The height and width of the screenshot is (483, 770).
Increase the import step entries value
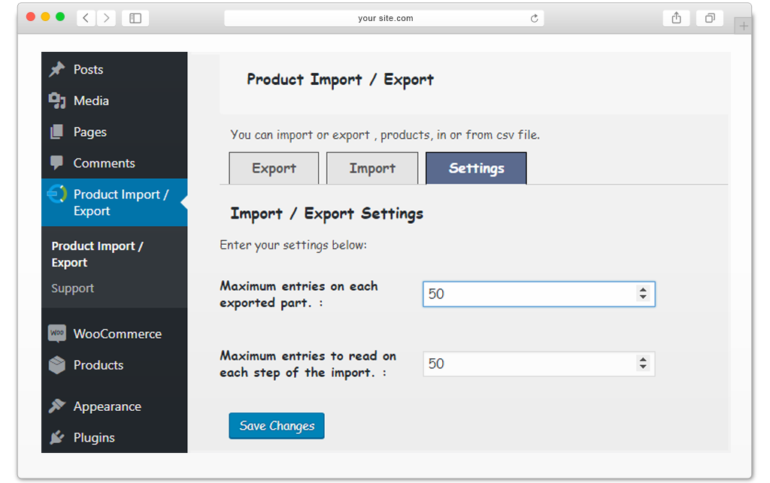coord(643,359)
